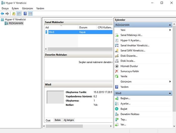Click the Bağlan connect icon
Image resolution: width=176 pixels, height=133 pixels.
117,98
